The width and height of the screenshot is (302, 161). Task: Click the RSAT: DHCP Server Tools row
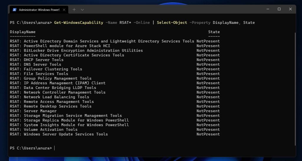tap(37, 60)
